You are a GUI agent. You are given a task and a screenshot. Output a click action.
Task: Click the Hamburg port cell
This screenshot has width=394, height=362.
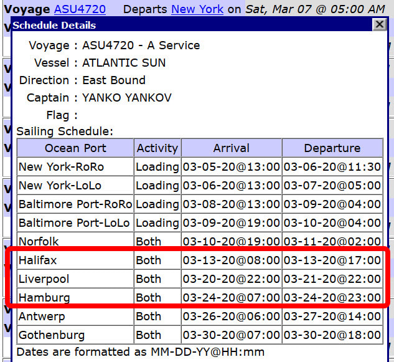[x=44, y=298]
